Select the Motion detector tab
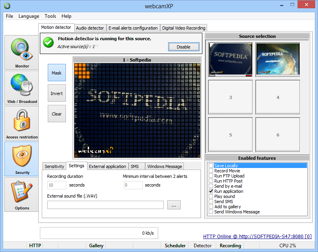This screenshot has height=252, width=318. coord(56,27)
